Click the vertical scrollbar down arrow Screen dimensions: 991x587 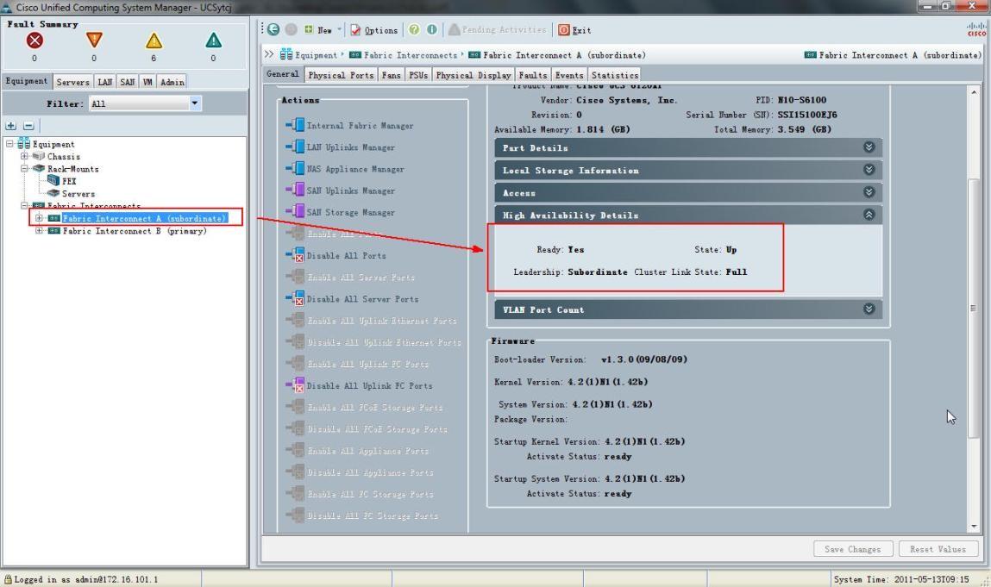tap(973, 526)
